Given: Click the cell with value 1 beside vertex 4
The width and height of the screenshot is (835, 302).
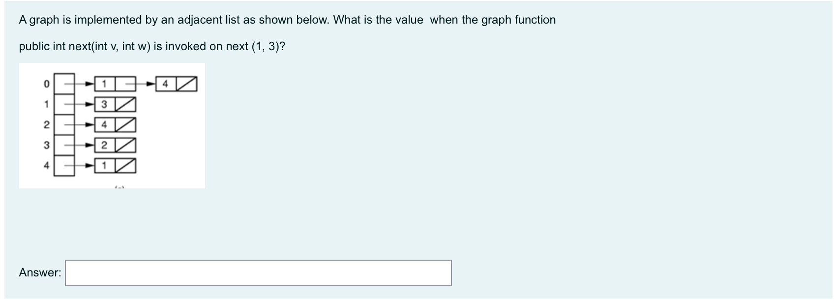Looking at the screenshot, I should coord(104,164).
